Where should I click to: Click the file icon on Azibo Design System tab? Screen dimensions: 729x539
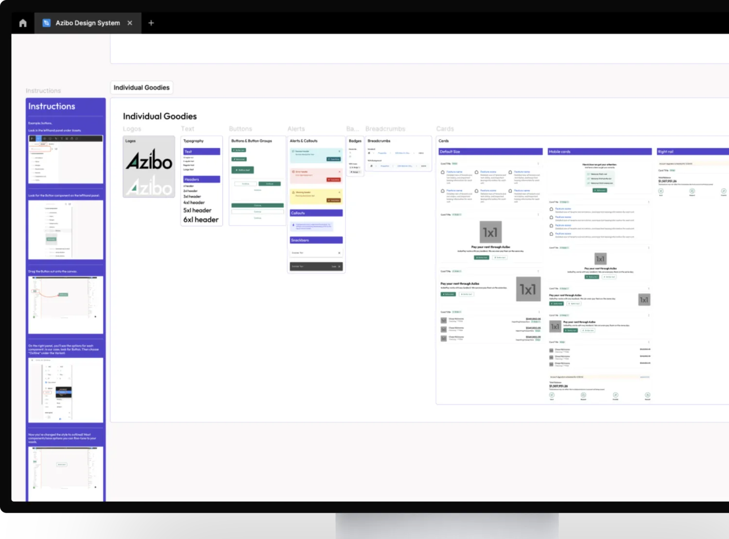[47, 23]
